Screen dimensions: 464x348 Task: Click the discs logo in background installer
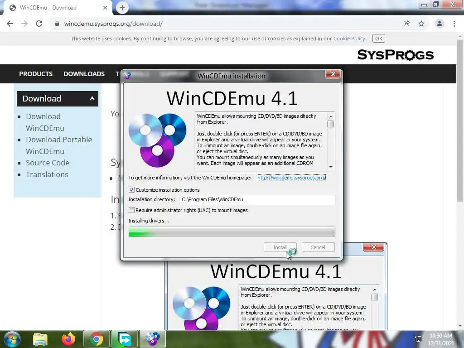tap(201, 308)
